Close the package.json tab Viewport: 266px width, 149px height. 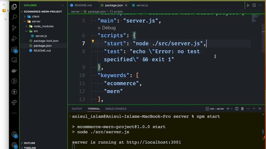[x=126, y=5]
